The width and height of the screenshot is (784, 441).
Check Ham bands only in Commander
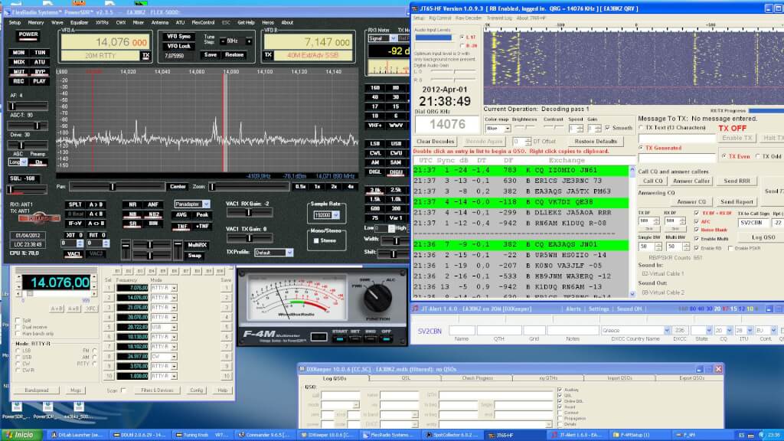coord(18,334)
